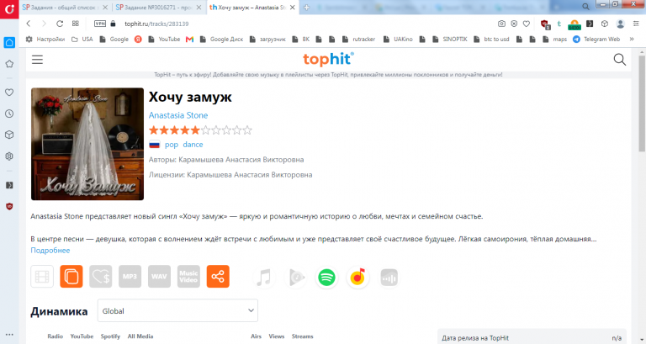Close the Хочу замуж tab

292,8
